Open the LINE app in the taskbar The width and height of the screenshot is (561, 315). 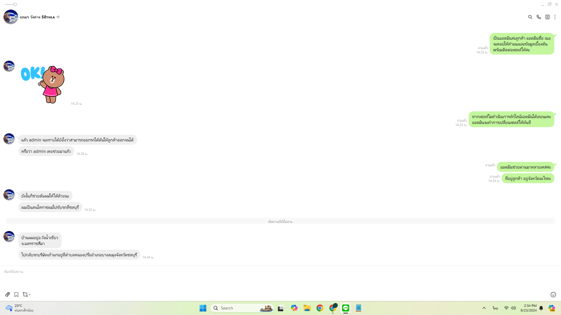(346, 308)
